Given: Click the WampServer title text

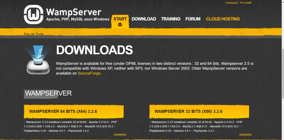Looking at the screenshot, I should point(73,12).
